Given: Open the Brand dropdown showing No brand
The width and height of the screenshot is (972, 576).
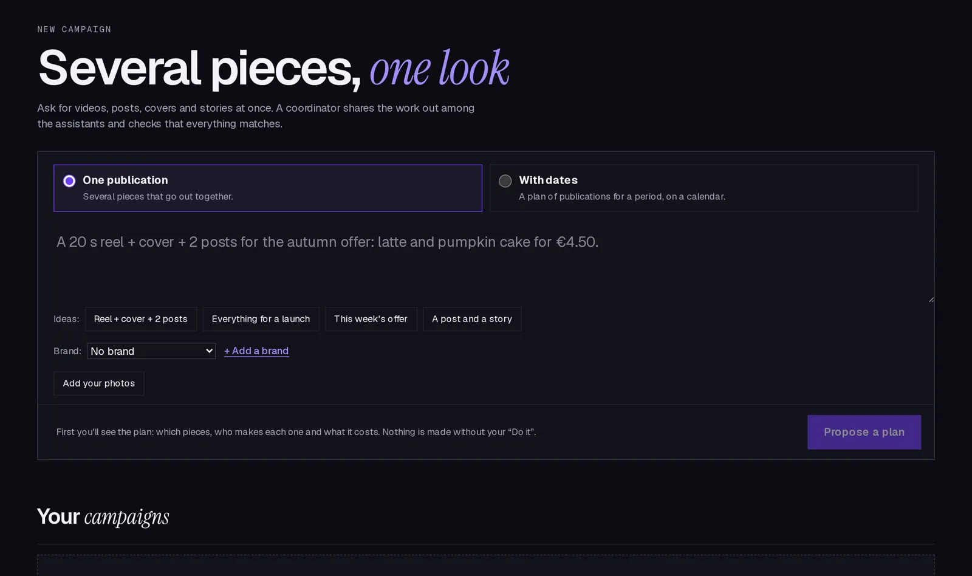Looking at the screenshot, I should (151, 351).
